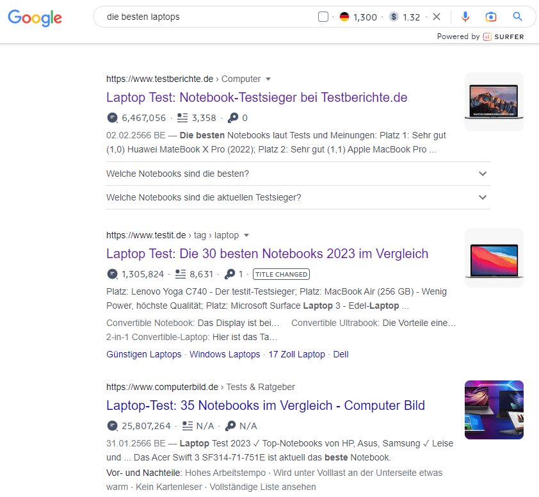Viewport: 539px width, 497px height.
Task: Click the magnifying glass search button
Action: [x=517, y=16]
